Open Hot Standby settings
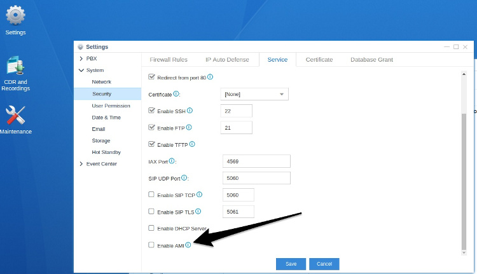 point(107,152)
